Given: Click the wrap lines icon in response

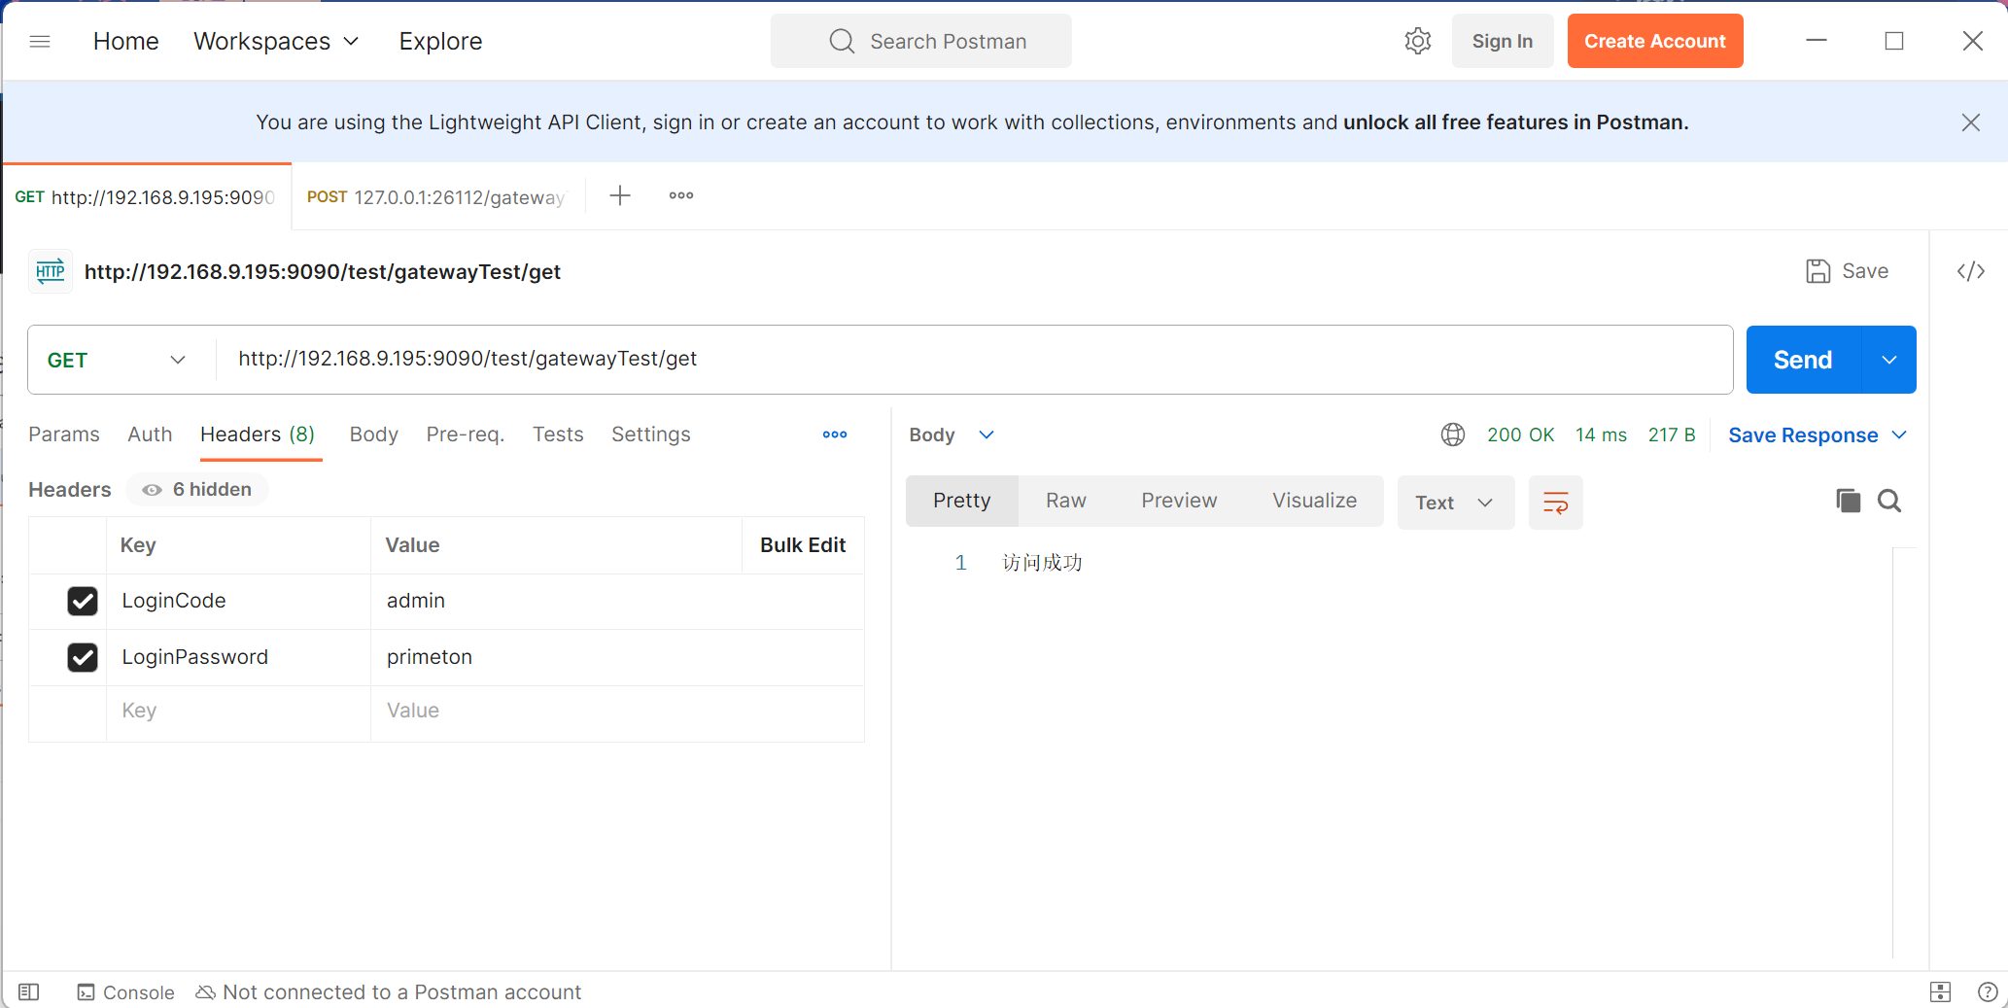Looking at the screenshot, I should pos(1555,503).
